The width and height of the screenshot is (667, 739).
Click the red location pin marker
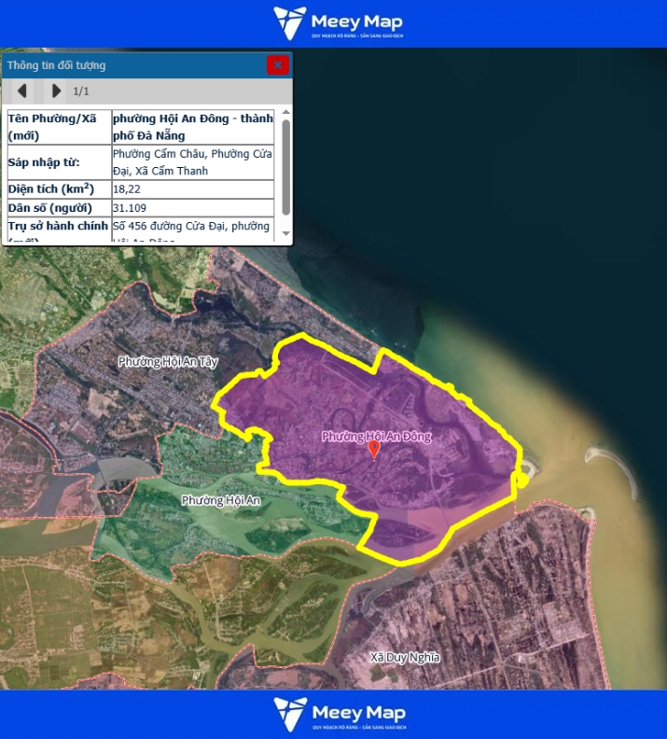375,450
